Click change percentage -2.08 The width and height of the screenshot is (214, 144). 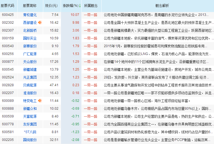[x=75, y=140]
